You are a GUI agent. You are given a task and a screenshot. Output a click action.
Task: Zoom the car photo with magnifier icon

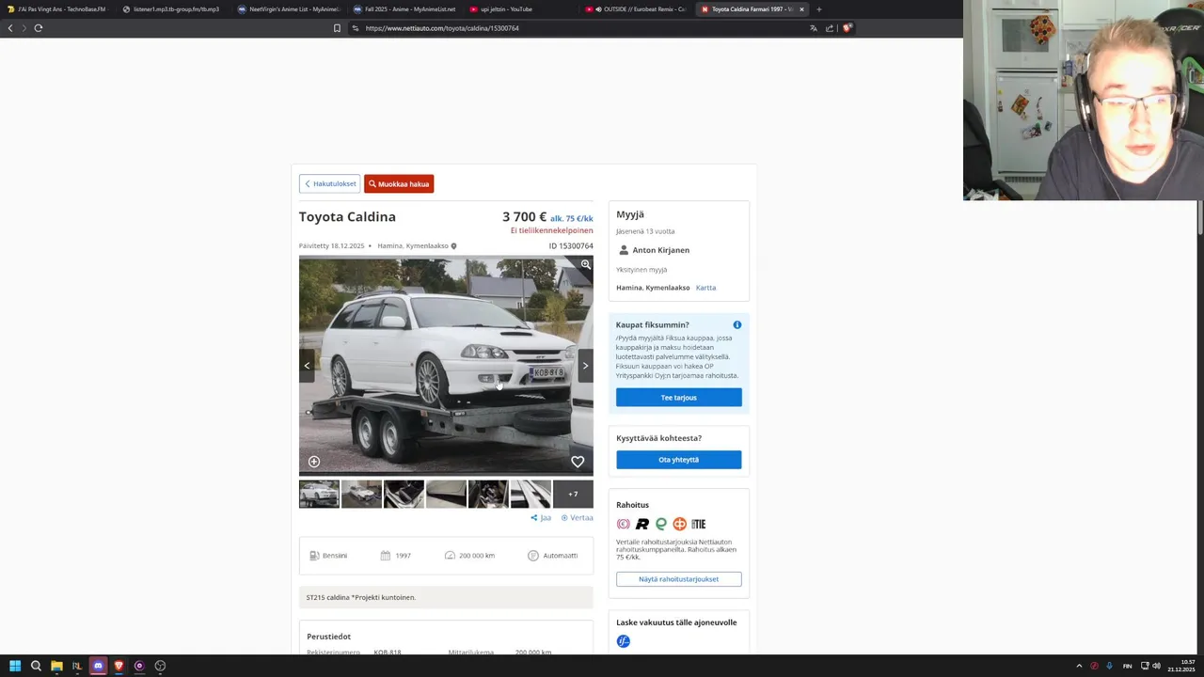[585, 265]
